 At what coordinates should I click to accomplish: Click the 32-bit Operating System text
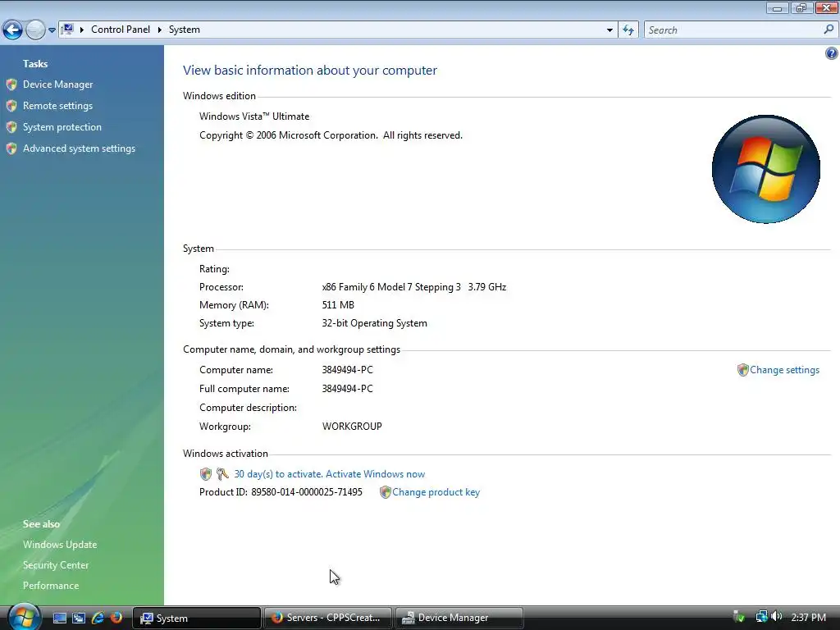point(374,323)
